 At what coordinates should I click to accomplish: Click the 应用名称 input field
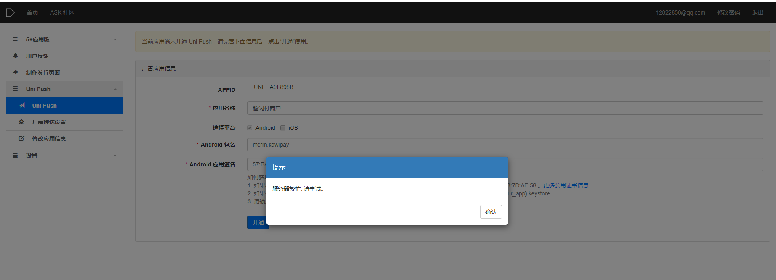tap(505, 108)
